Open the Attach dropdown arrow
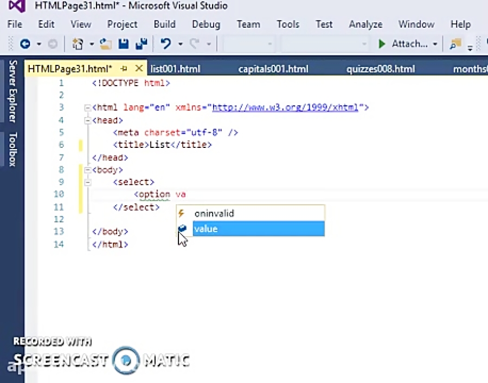The image size is (488, 383). [x=435, y=44]
